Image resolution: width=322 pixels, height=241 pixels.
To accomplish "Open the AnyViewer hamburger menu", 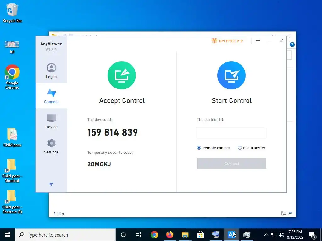I will click(258, 41).
